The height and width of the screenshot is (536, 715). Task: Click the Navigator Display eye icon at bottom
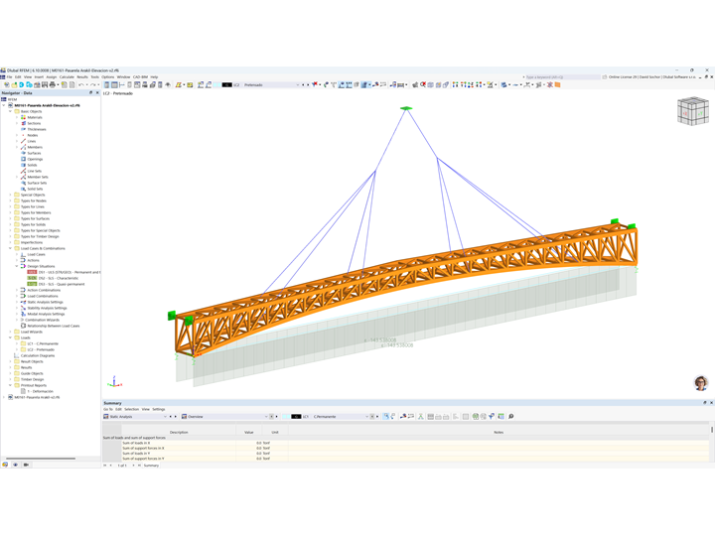point(15,465)
